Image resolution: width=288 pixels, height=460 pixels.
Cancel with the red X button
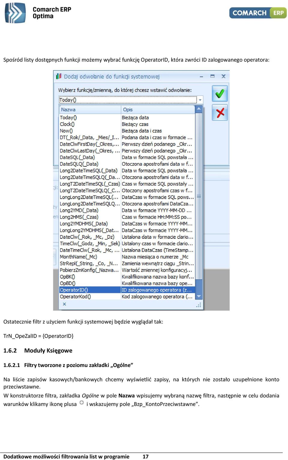coord(220,112)
